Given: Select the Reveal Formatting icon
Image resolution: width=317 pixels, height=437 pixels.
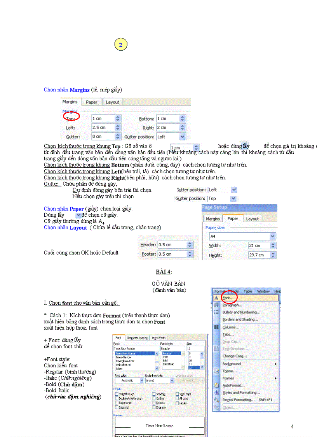Looking at the screenshot, I should pyautogui.click(x=216, y=400).
